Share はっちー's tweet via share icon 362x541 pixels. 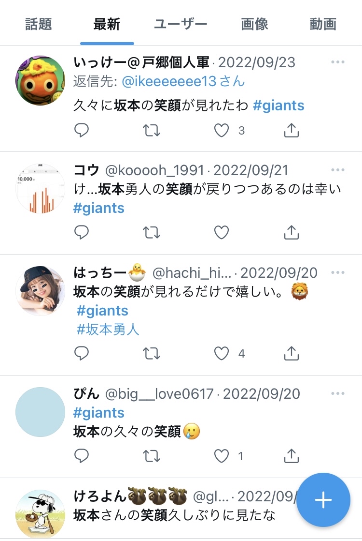[x=291, y=353]
